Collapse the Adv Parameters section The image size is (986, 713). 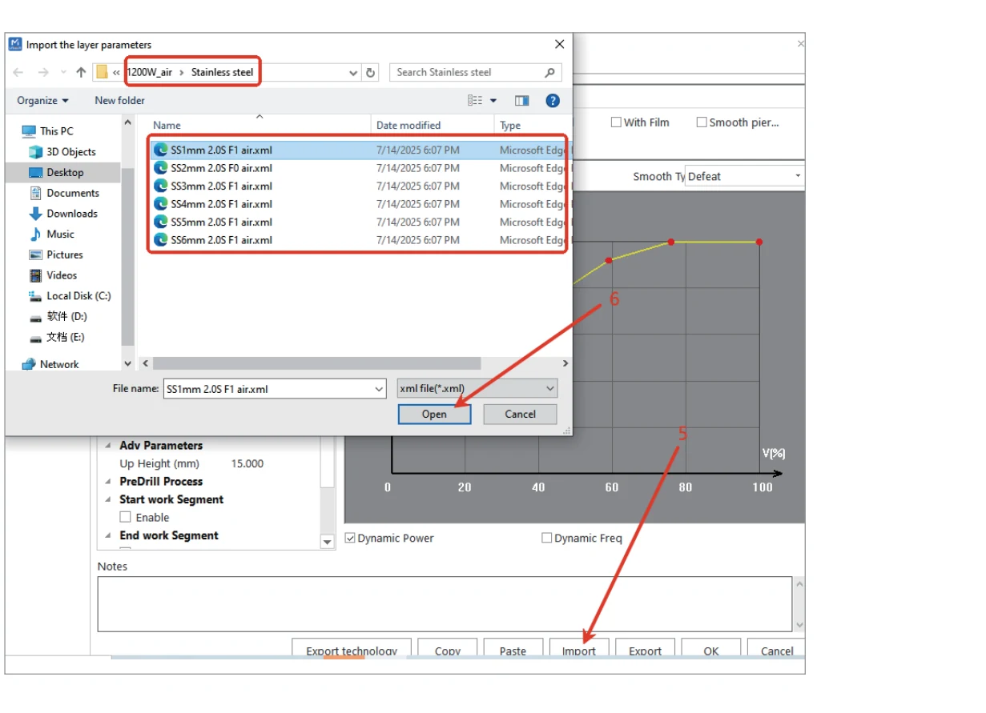click(x=109, y=446)
